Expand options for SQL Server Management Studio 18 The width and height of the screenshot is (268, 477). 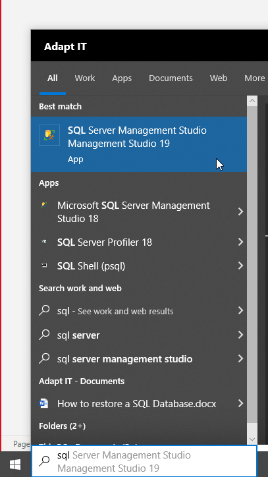pyautogui.click(x=240, y=211)
